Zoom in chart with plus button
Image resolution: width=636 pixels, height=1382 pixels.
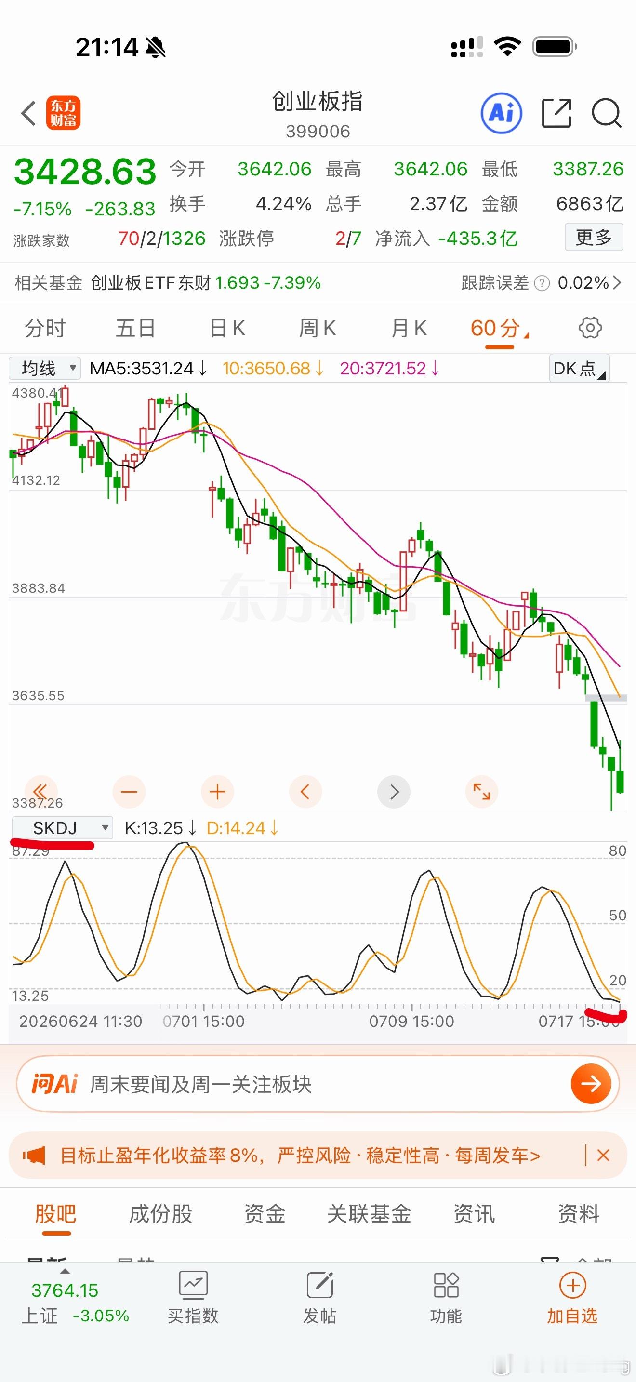(x=217, y=791)
